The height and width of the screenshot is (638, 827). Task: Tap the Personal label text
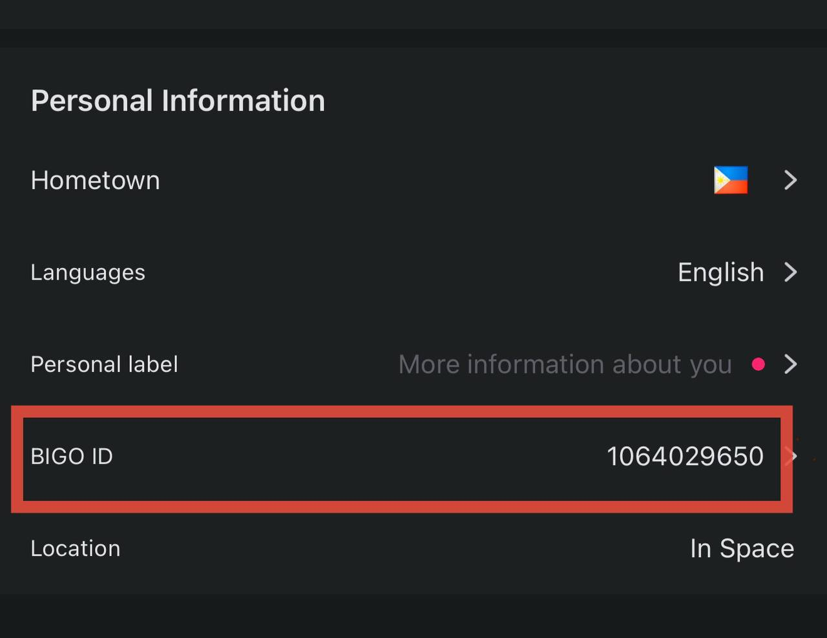(x=104, y=365)
